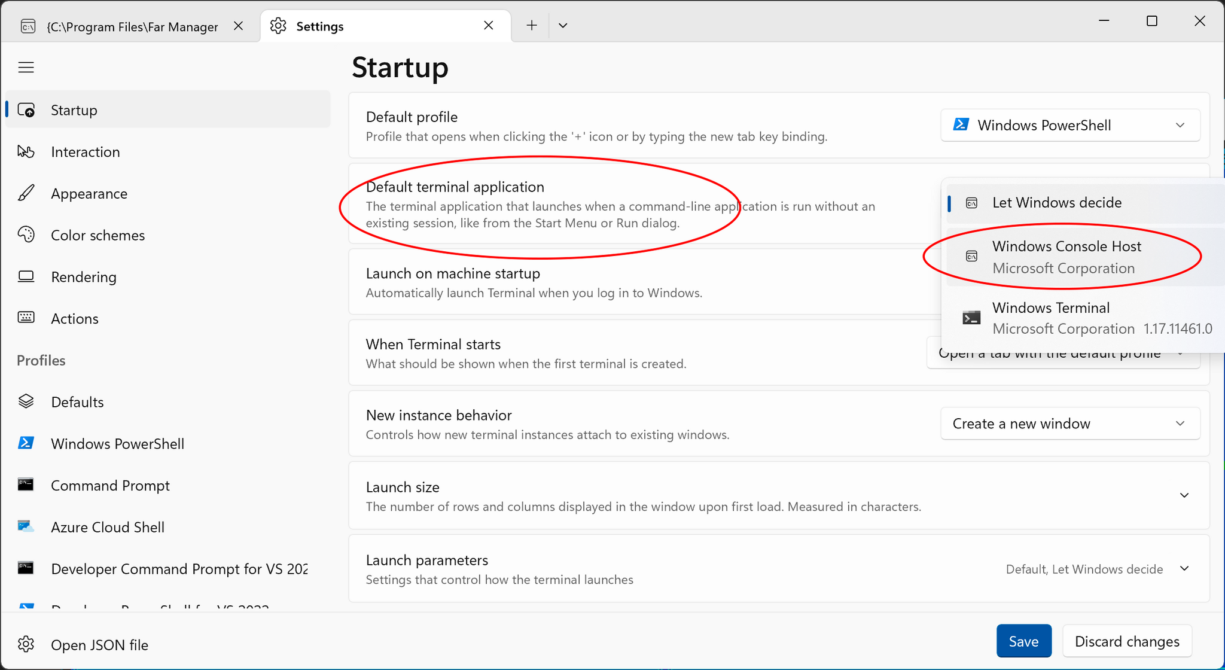The image size is (1225, 670).
Task: Minimize the Terminal window
Action: pos(1104,21)
